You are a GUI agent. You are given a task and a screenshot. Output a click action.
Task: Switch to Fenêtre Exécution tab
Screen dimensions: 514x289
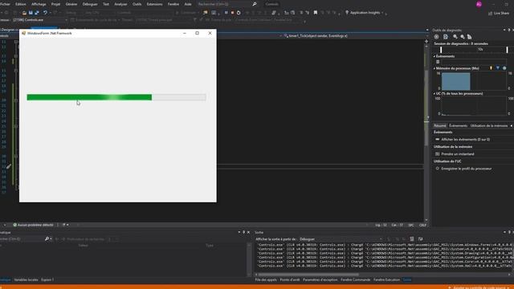(x=386, y=280)
